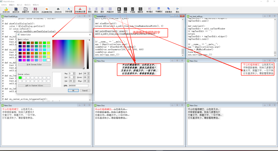Select the green custom color swatch
This screenshot has height=151, width=278.
(20, 78)
